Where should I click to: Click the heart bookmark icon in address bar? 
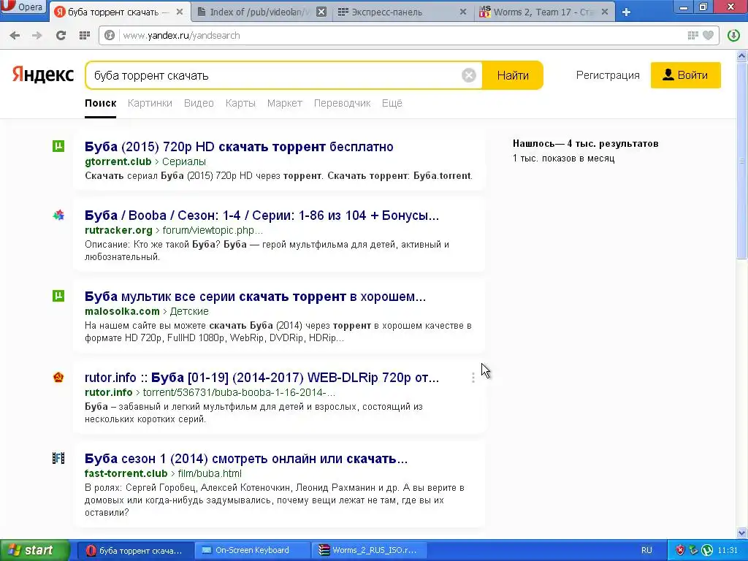tap(709, 35)
